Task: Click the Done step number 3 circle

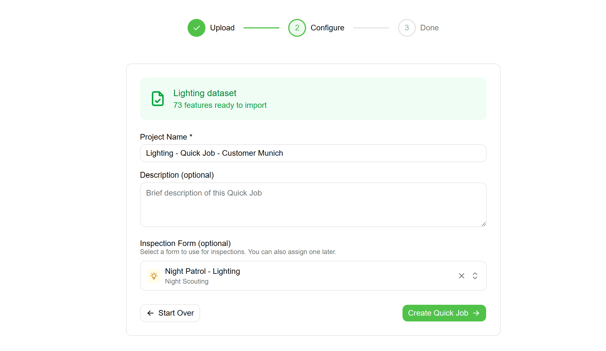Action: [407, 28]
